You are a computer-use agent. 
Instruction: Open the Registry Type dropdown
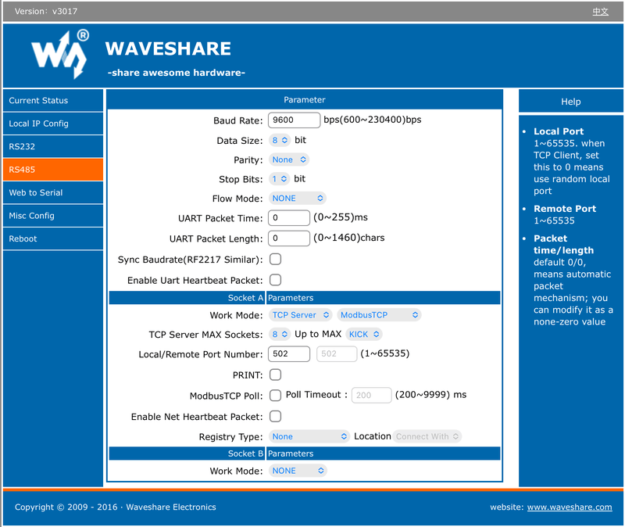[x=309, y=436]
